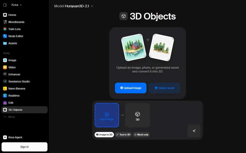Select the Video tool icon
Image resolution: width=246 pixels, height=153 pixels.
click(x=5, y=67)
